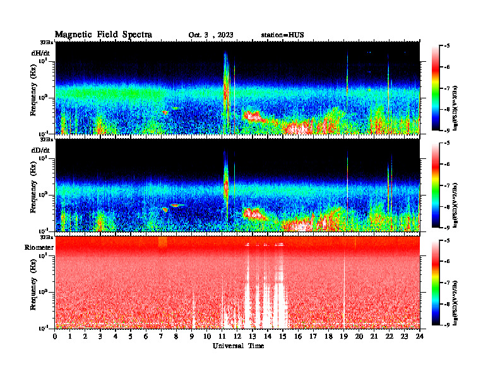Click hour 2 on the Universal Time axis
Image resolution: width=500 pixels, height=386 pixels.
click(85, 336)
